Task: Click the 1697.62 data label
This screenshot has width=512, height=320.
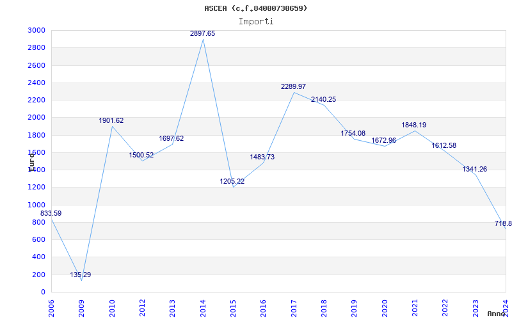Action: pos(172,139)
